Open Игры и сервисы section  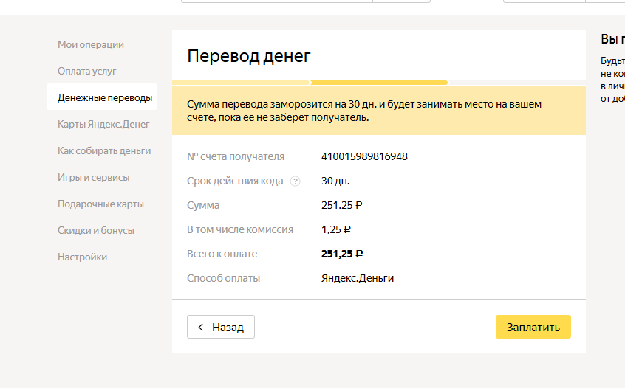pyautogui.click(x=93, y=177)
